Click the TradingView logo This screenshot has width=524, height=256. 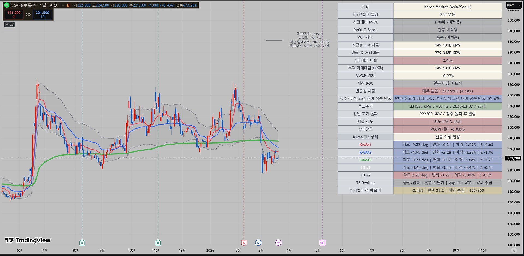click(28, 240)
